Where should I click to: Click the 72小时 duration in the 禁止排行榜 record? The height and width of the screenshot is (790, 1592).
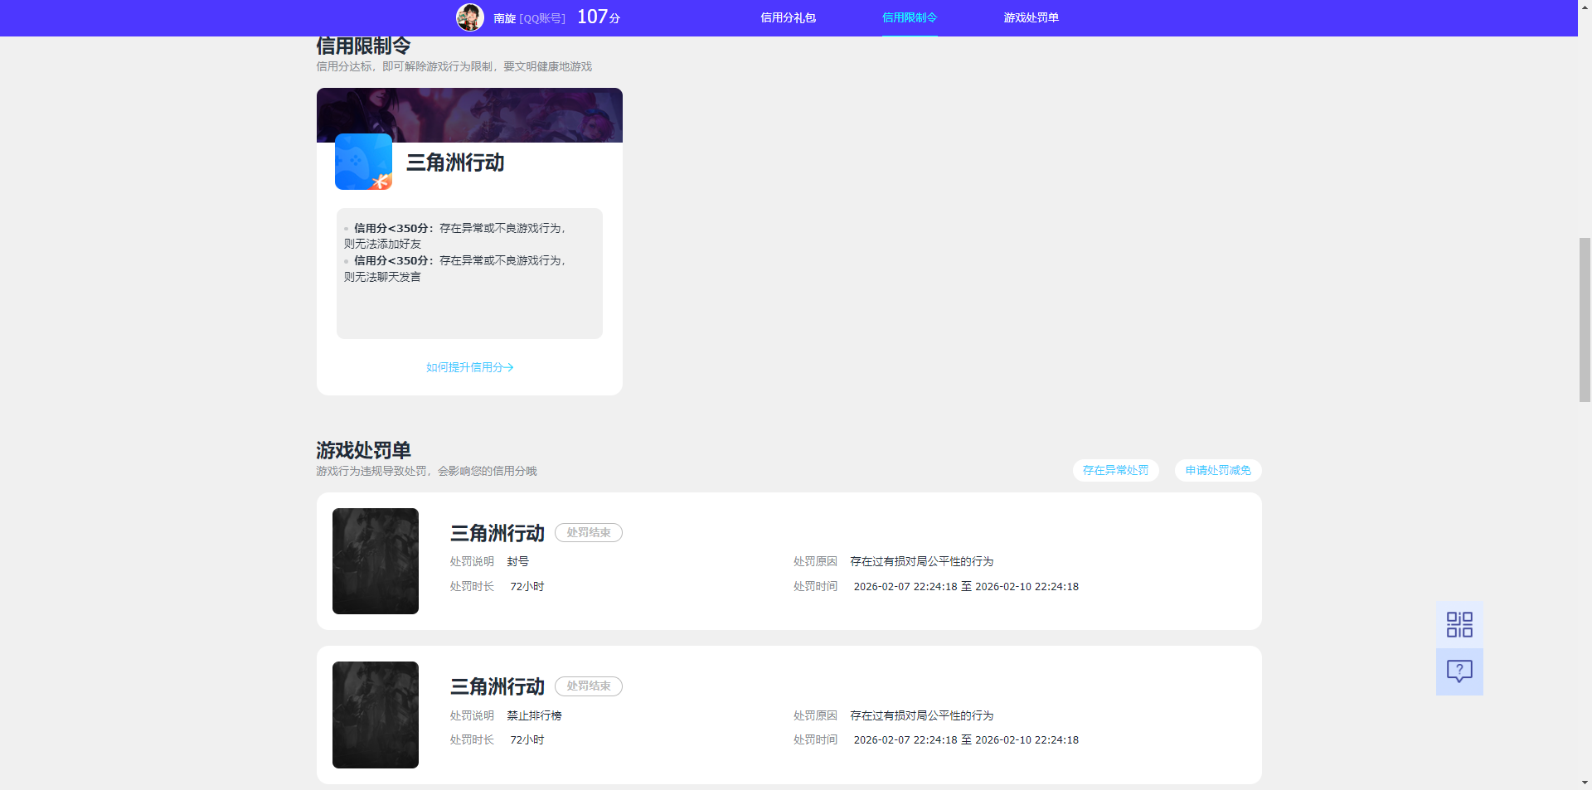(527, 739)
